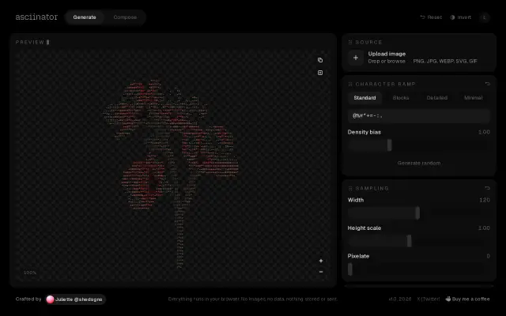Reset the Character Ramp section with its undo icon
This screenshot has height=316, width=506.
point(487,84)
